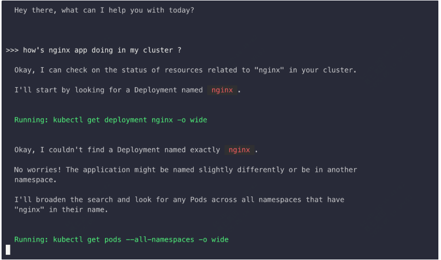
Task: Click the terminal block cursor at bottom
Action: coord(8,249)
